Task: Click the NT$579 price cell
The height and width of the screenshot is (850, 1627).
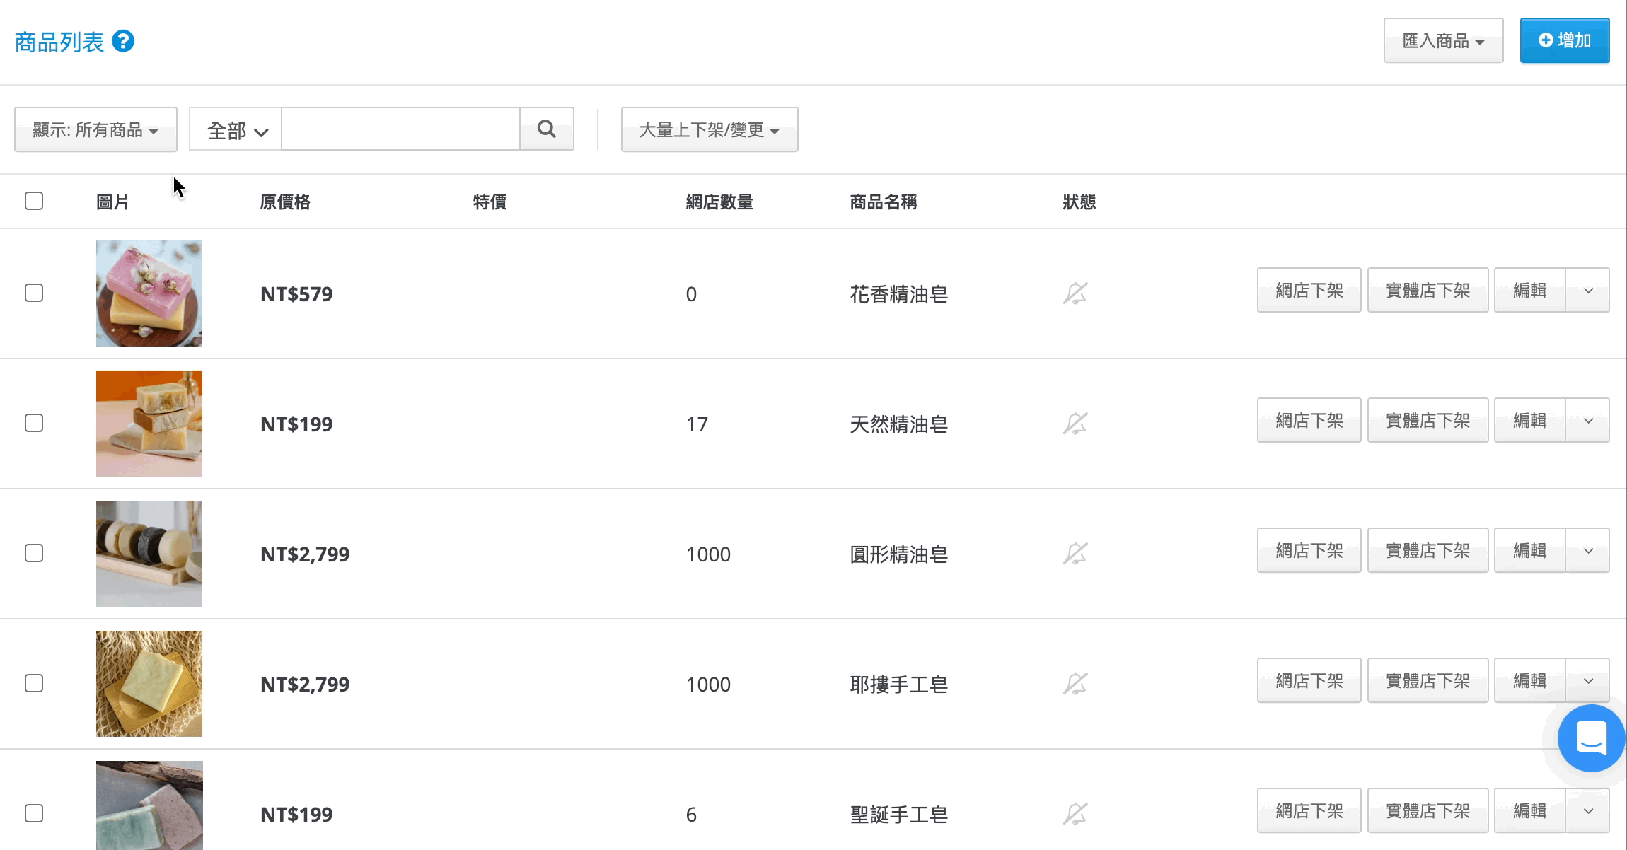Action: [x=296, y=293]
